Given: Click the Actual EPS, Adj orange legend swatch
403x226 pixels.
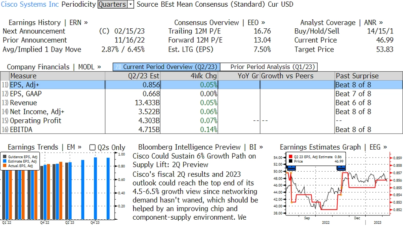Looking at the screenshot, I should (x=5, y=166).
